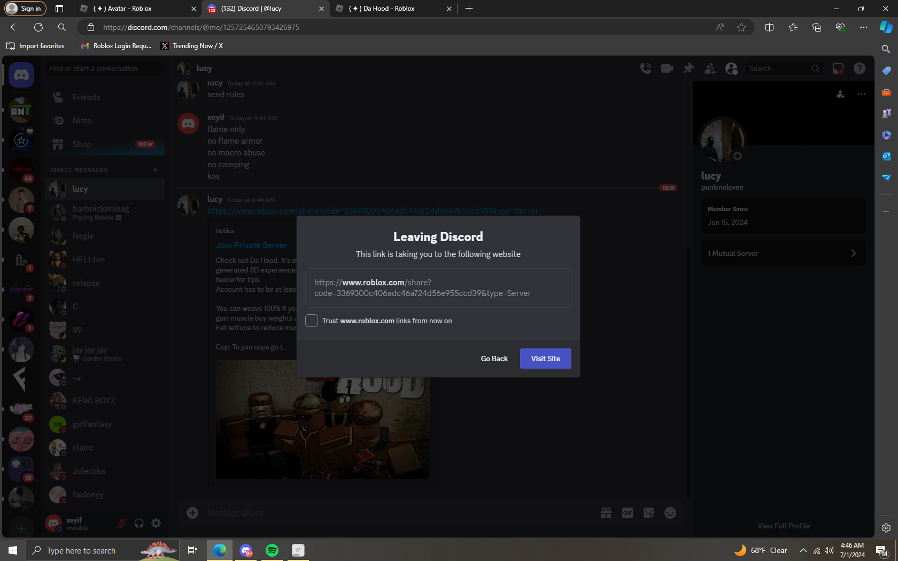Click Find or start a conversation box
This screenshot has width=898, height=561.
105,68
